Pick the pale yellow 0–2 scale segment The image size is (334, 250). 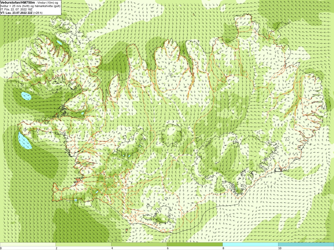[x=28, y=245]
